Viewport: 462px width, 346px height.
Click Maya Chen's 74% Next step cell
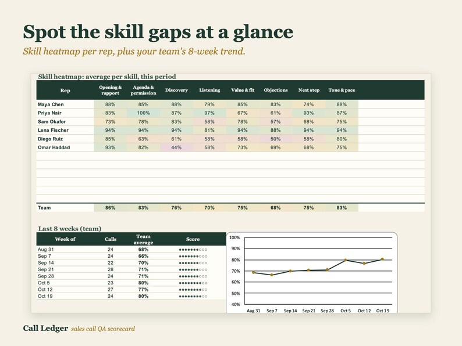308,104
